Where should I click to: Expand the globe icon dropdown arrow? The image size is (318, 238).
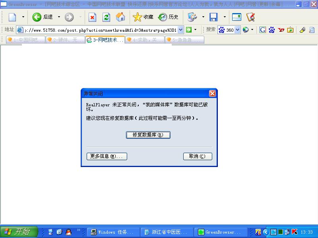click(252, 30)
